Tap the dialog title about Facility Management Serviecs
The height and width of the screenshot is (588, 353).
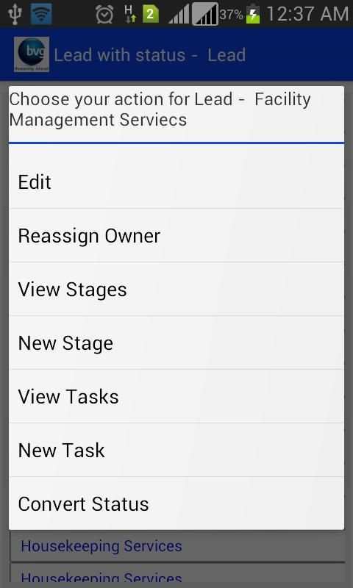coord(160,110)
